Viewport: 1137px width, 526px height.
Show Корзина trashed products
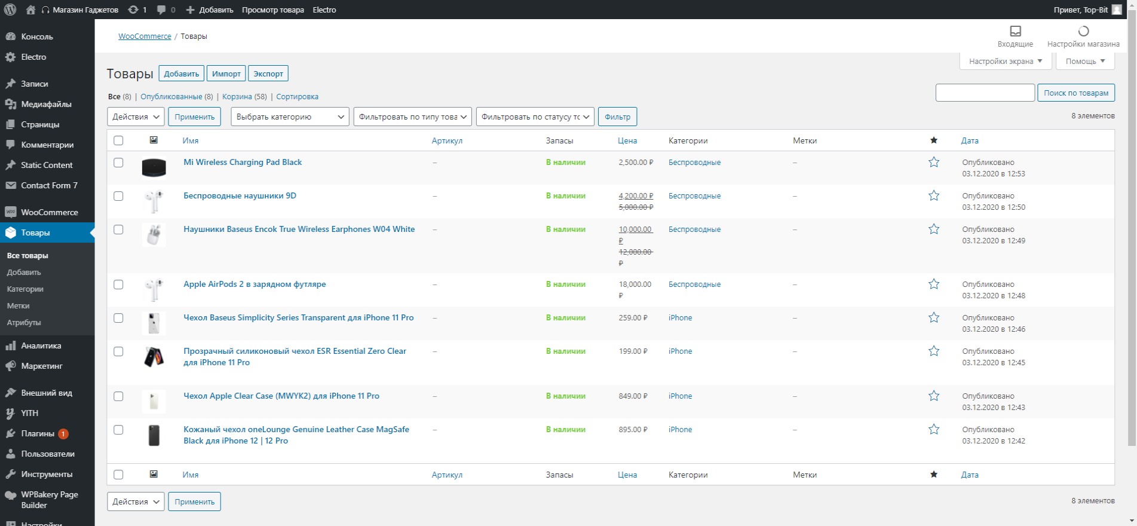(237, 96)
